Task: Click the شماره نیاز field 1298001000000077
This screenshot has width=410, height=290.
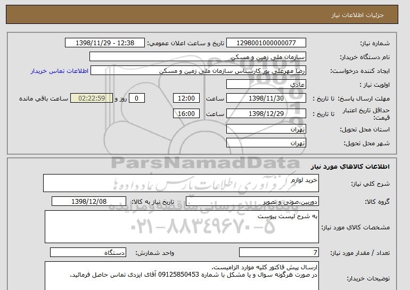Action: coord(266,43)
